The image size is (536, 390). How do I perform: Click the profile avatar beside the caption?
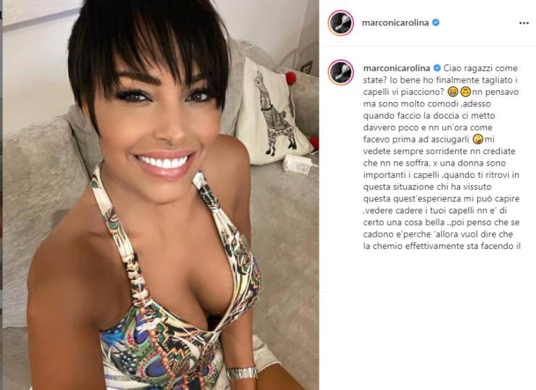341,72
